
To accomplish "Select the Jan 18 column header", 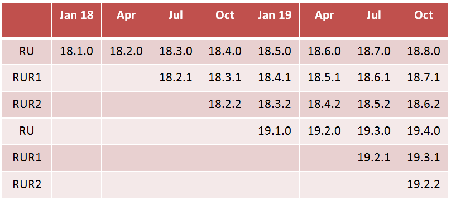I will (x=76, y=20).
